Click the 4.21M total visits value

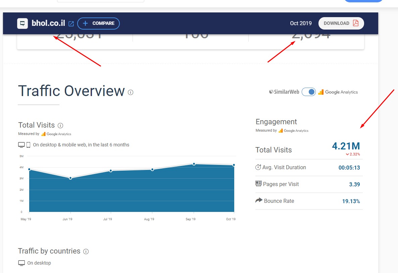pyautogui.click(x=346, y=146)
